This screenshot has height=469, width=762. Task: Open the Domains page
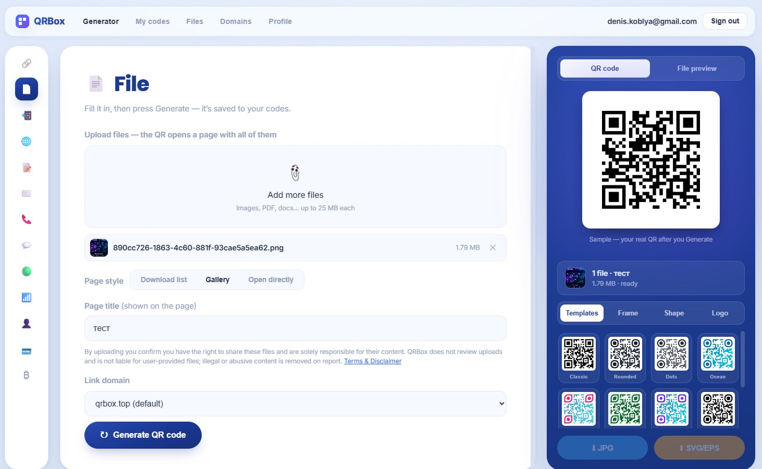pyautogui.click(x=236, y=21)
